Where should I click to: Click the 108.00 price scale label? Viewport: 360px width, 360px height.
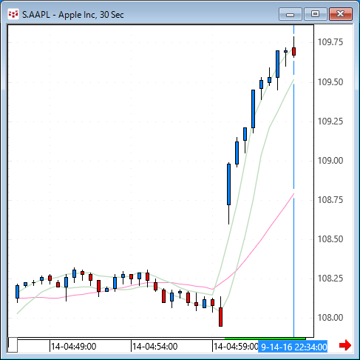click(330, 318)
